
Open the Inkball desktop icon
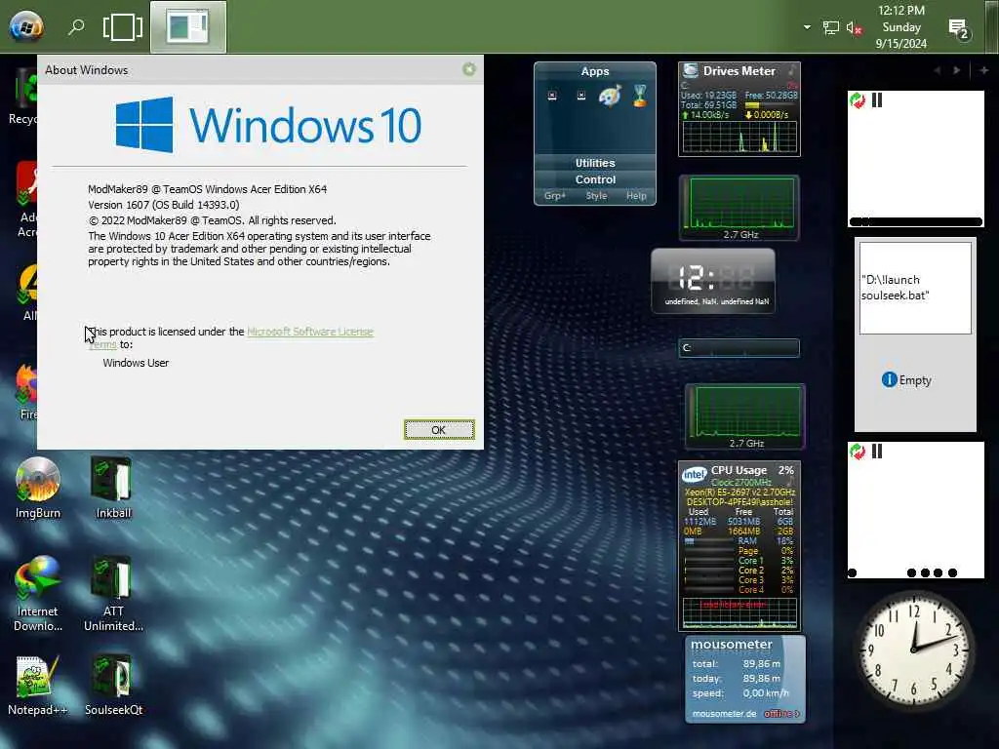click(x=113, y=490)
